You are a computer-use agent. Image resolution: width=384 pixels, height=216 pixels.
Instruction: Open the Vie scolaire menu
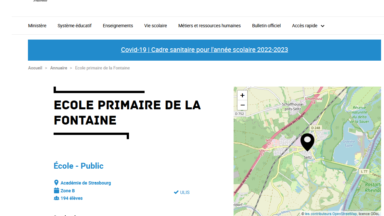[156, 26]
